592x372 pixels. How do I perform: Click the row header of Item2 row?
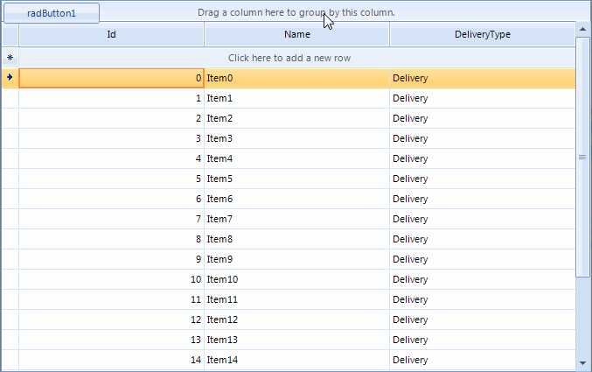click(x=10, y=118)
